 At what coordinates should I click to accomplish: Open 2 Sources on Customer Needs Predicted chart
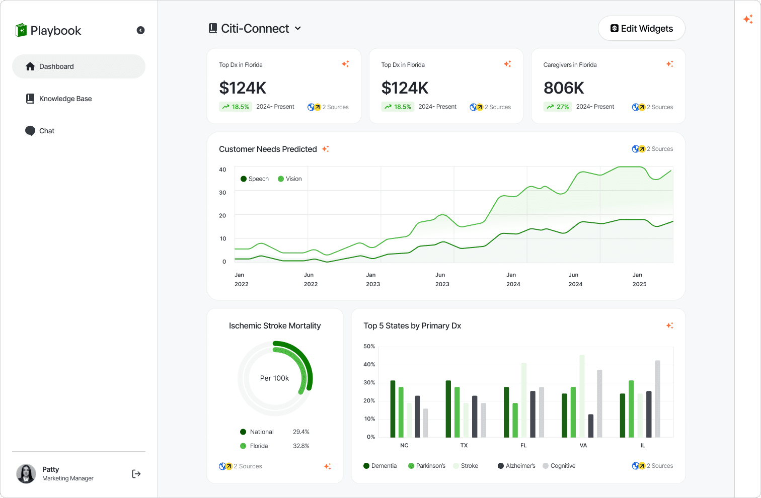652,149
